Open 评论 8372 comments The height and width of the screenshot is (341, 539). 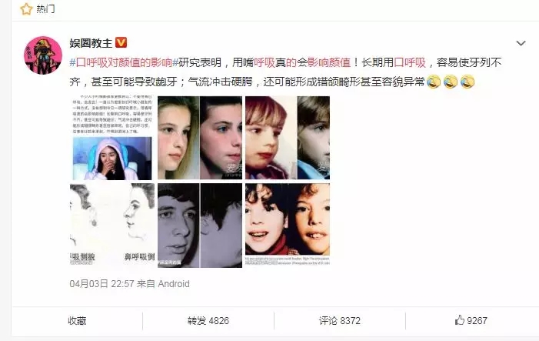point(340,321)
